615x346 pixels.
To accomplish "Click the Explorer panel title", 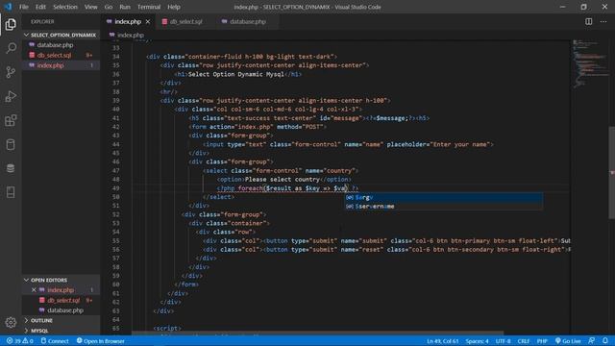I will click(x=42, y=21).
